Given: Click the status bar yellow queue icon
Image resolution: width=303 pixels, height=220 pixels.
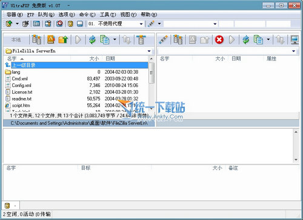Looking at the screenshot, I should (7, 205).
